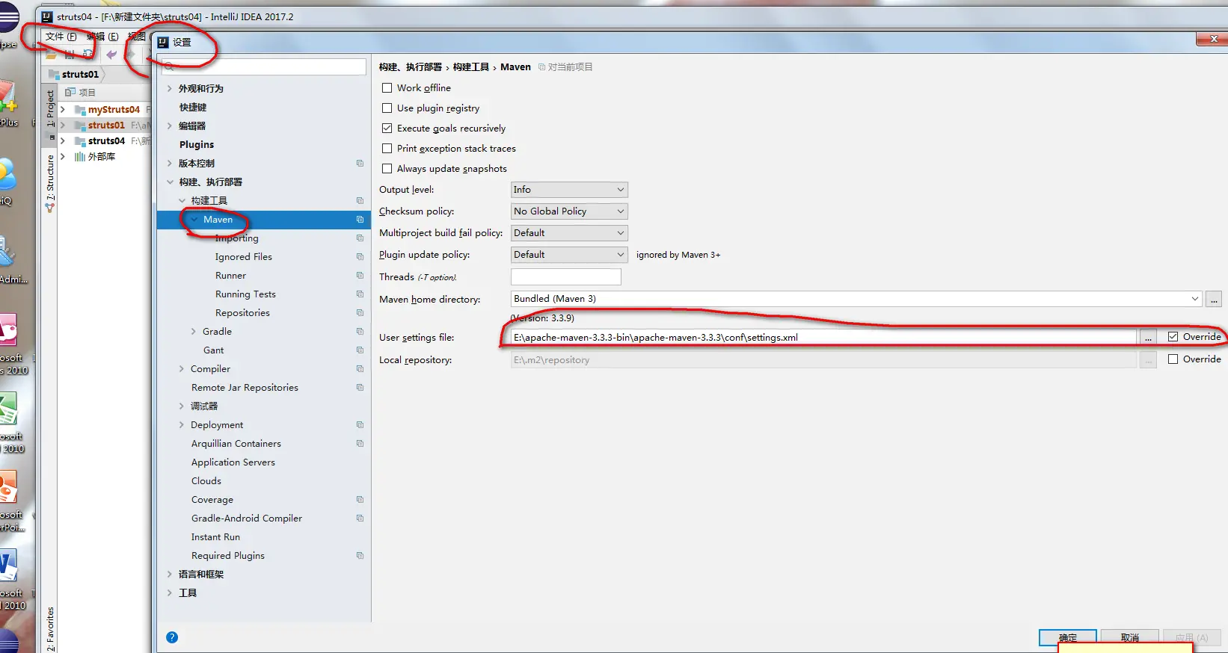The height and width of the screenshot is (653, 1228).
Task: Open Remote Jar Repositories settings
Action: (x=245, y=387)
